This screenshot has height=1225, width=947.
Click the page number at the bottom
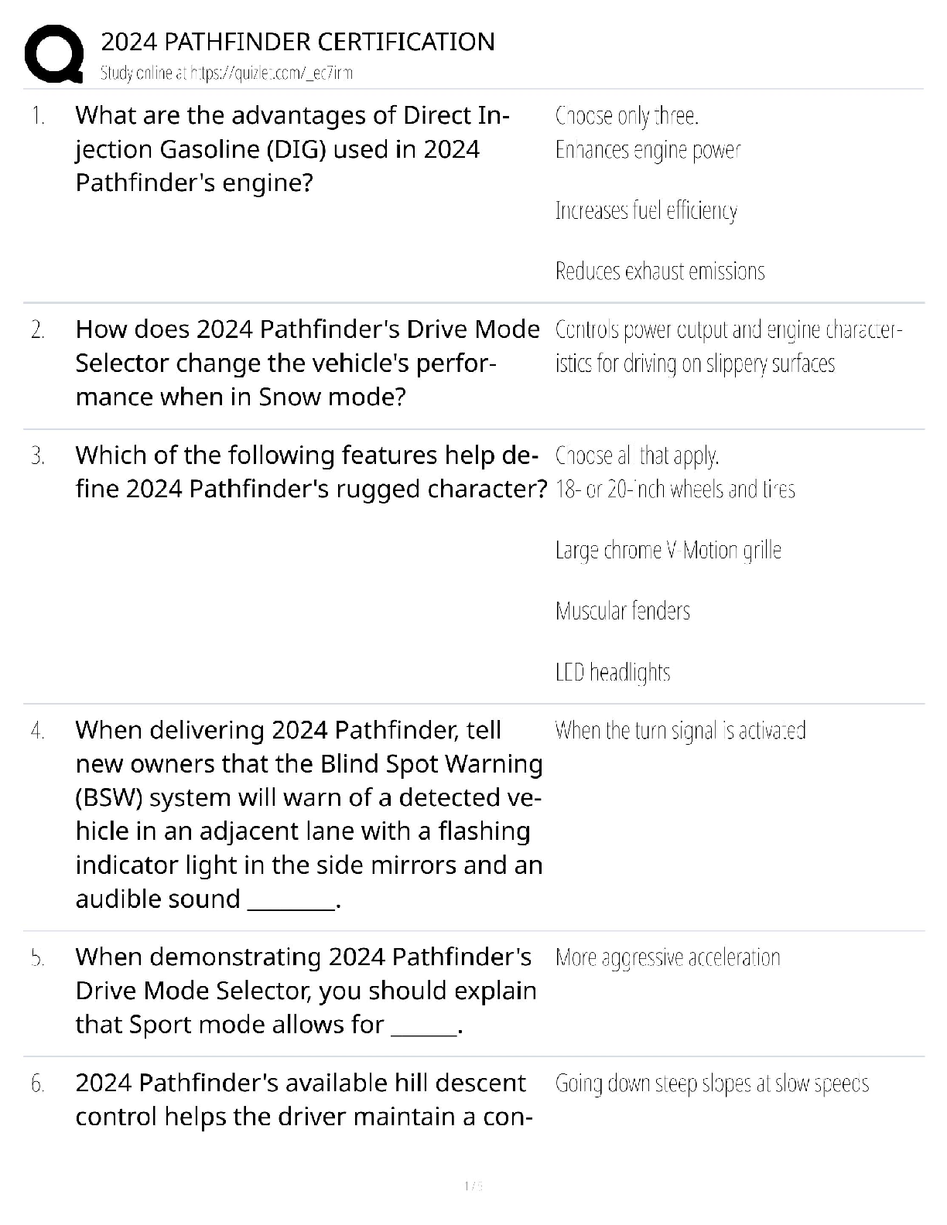point(473,1186)
